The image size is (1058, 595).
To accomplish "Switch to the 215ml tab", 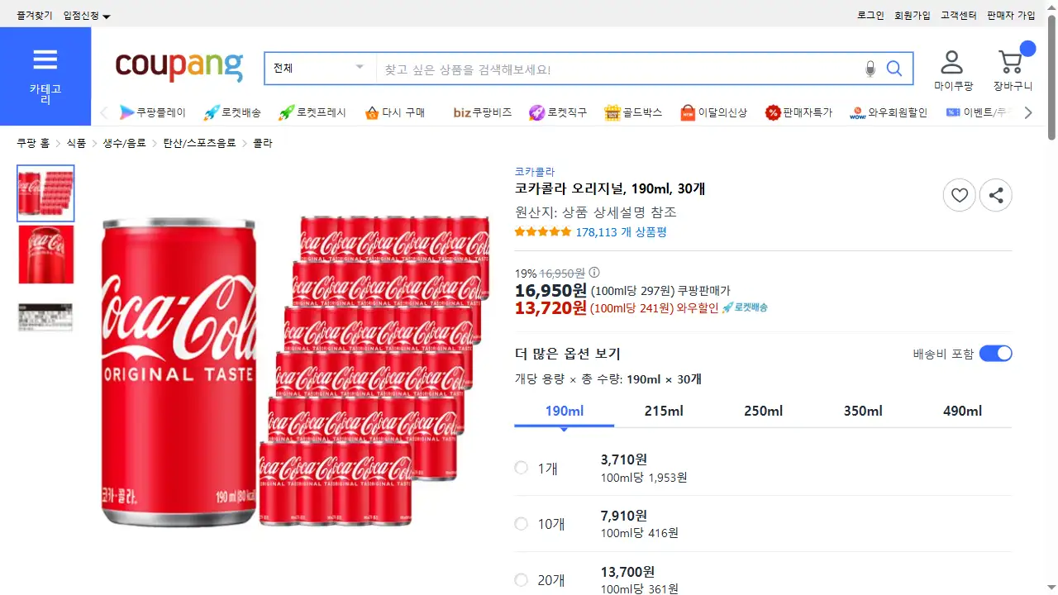I will click(x=664, y=412).
